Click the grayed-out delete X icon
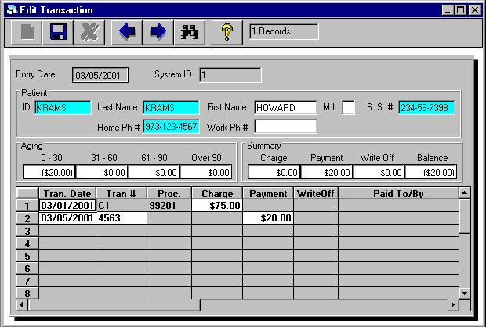Viewport: 486px width, 327px height. (x=89, y=32)
